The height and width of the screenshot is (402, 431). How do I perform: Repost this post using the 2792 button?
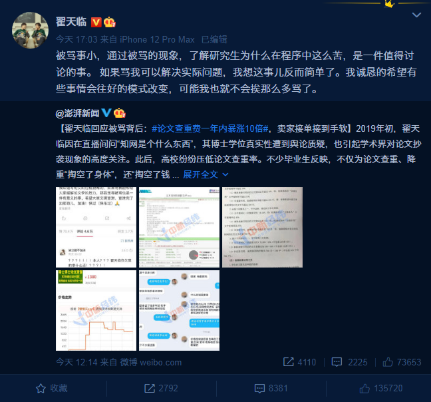[x=162, y=388]
